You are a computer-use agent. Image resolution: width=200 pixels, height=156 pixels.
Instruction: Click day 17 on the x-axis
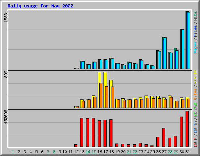(105, 152)
